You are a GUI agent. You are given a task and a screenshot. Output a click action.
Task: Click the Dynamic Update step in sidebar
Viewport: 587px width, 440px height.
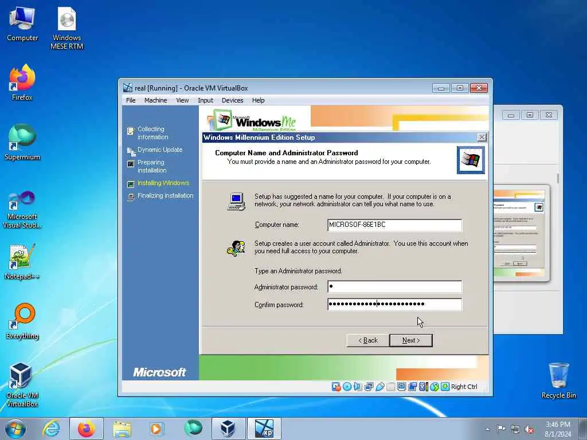tap(160, 150)
